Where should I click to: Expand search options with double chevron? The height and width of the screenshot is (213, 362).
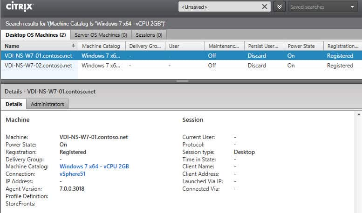coord(279,7)
